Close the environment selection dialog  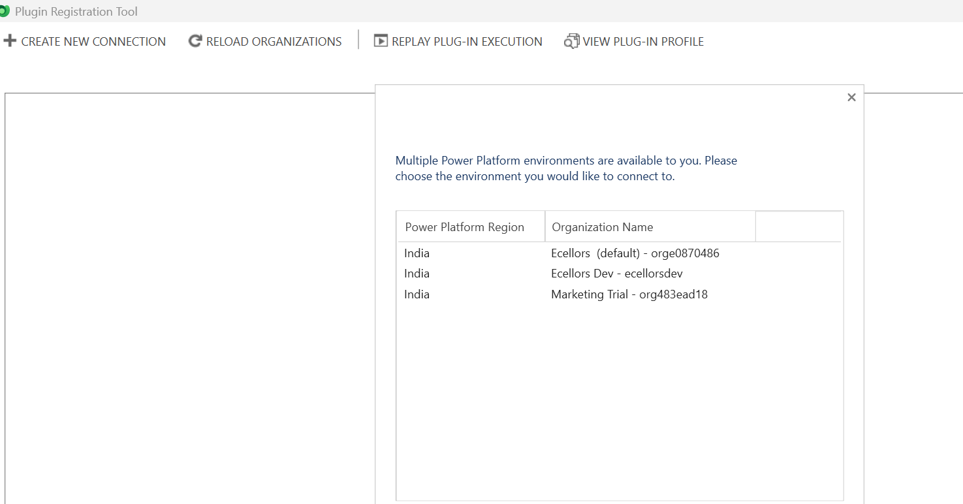[851, 97]
